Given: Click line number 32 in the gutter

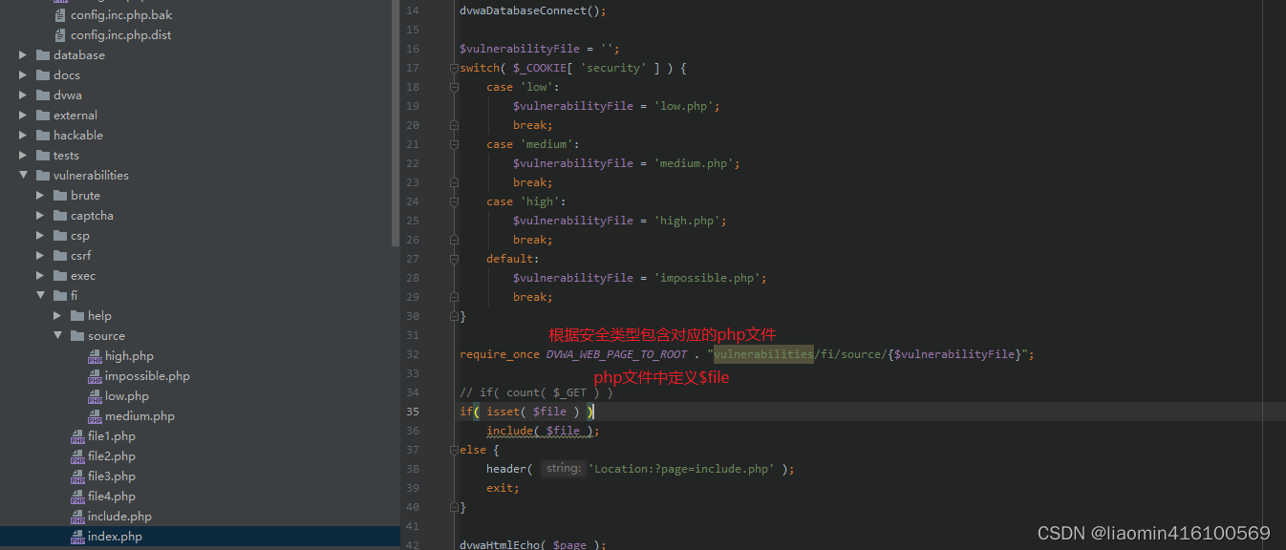Looking at the screenshot, I should (412, 354).
